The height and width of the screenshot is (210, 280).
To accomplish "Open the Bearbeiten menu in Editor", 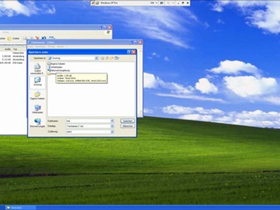I will (x=40, y=47).
